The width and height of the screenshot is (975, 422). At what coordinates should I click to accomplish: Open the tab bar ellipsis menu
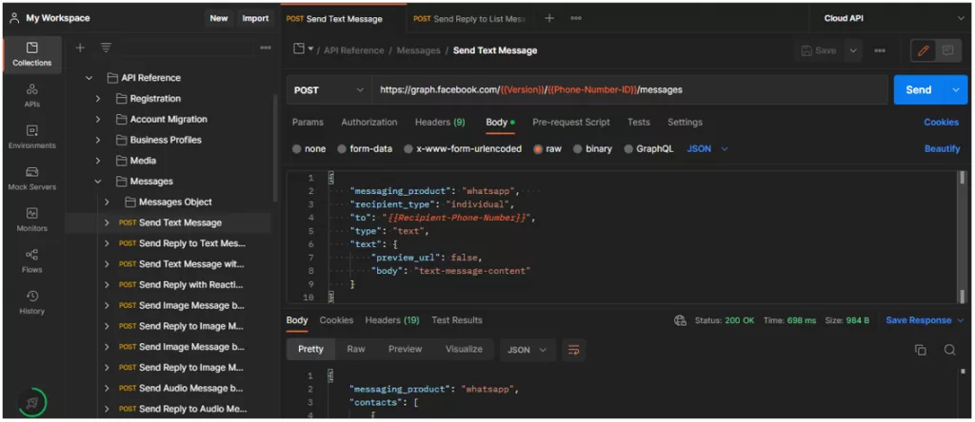tap(576, 18)
